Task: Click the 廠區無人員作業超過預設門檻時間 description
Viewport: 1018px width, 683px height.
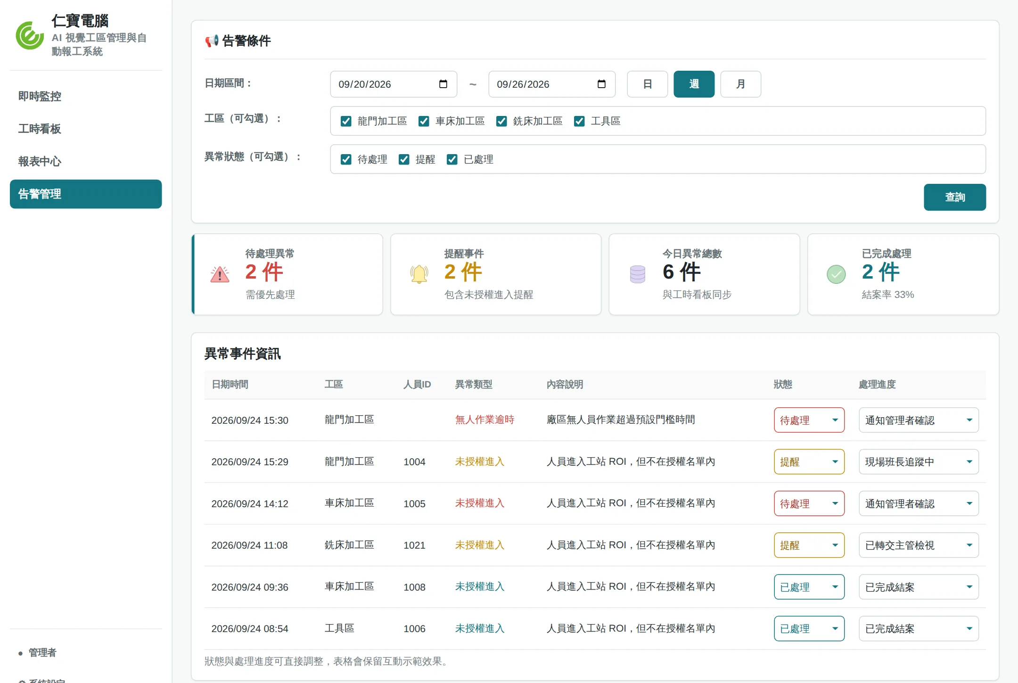Action: tap(621, 420)
